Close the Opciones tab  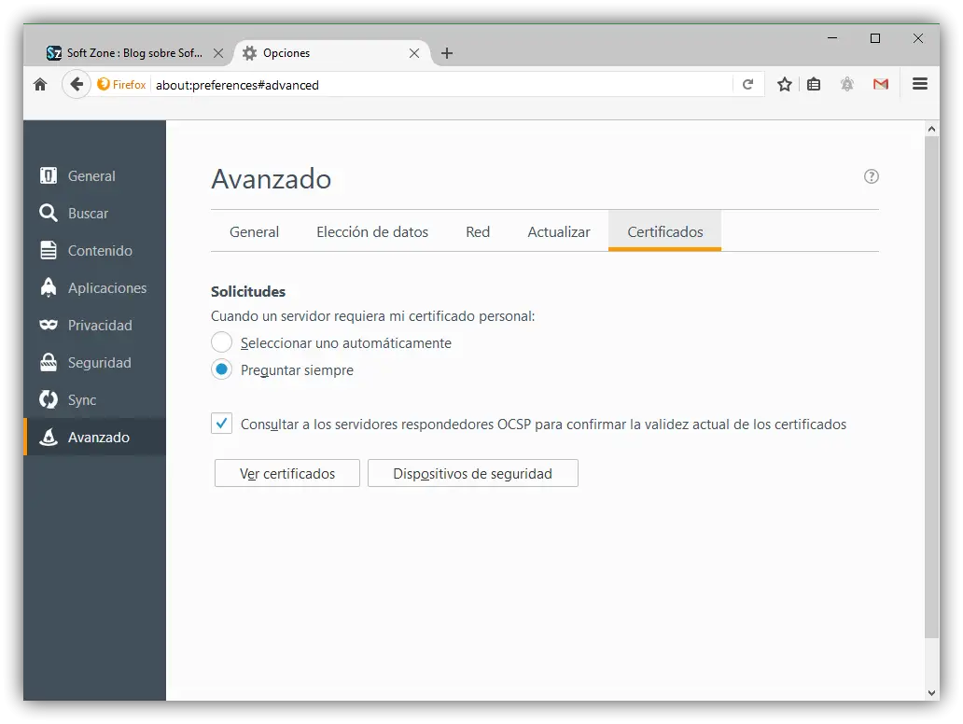click(x=414, y=53)
